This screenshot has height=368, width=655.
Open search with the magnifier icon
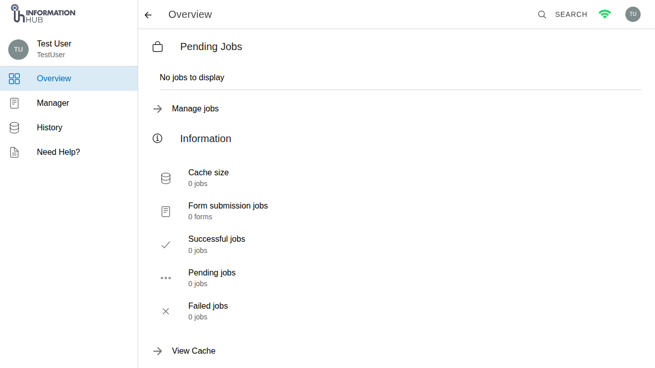(x=542, y=15)
